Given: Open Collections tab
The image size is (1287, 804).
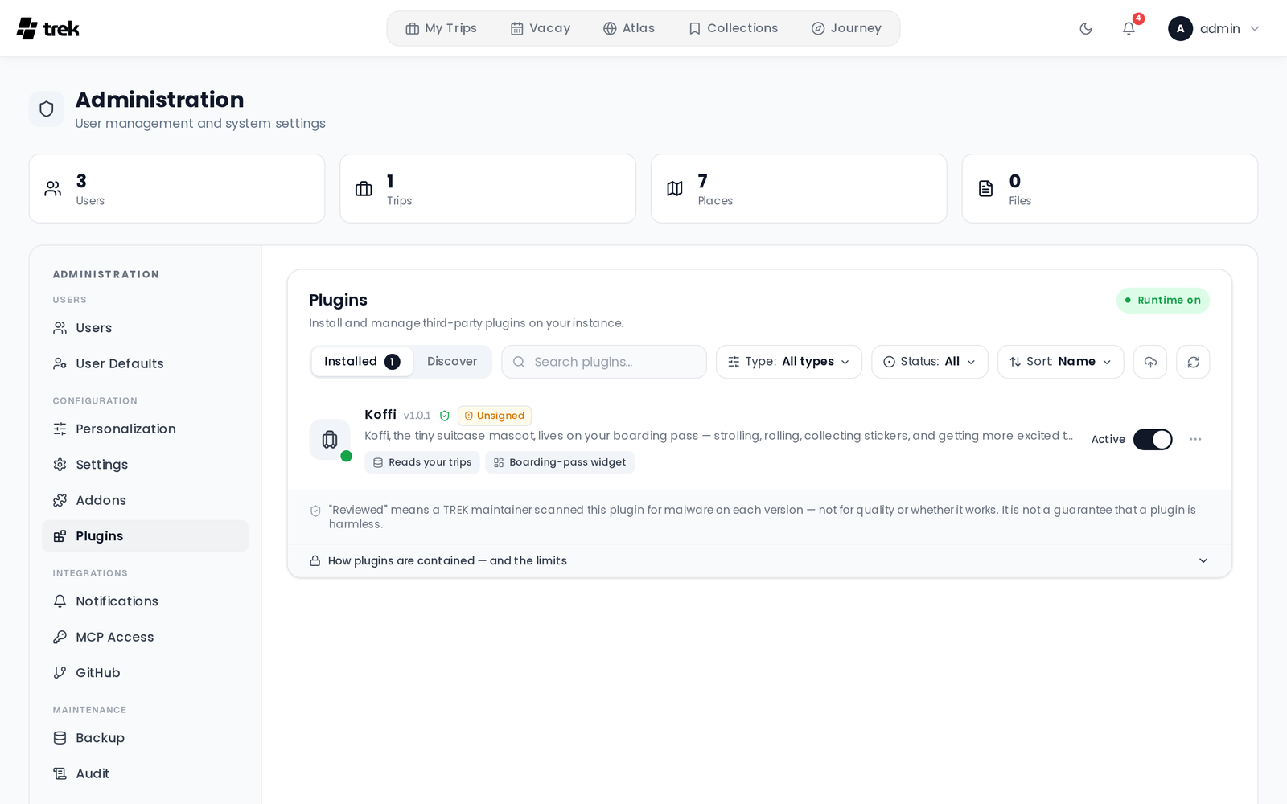Looking at the screenshot, I should click(733, 28).
